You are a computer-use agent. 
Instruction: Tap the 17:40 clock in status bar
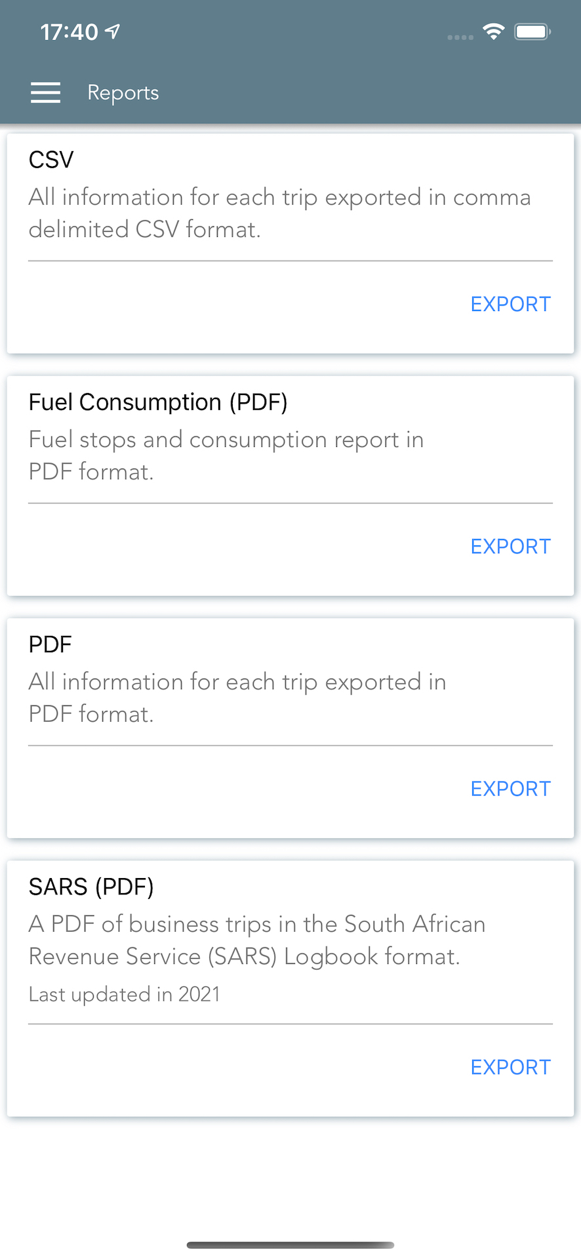pyautogui.click(x=69, y=31)
